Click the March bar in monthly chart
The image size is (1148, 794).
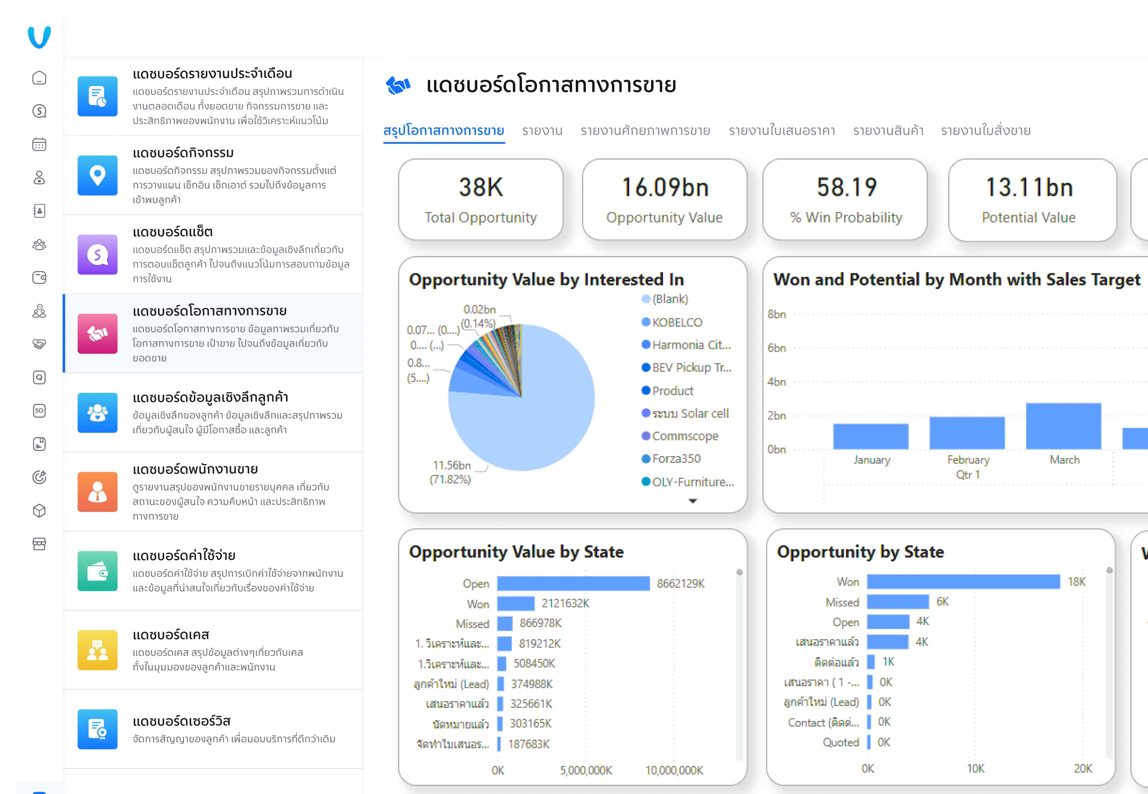(x=1064, y=426)
